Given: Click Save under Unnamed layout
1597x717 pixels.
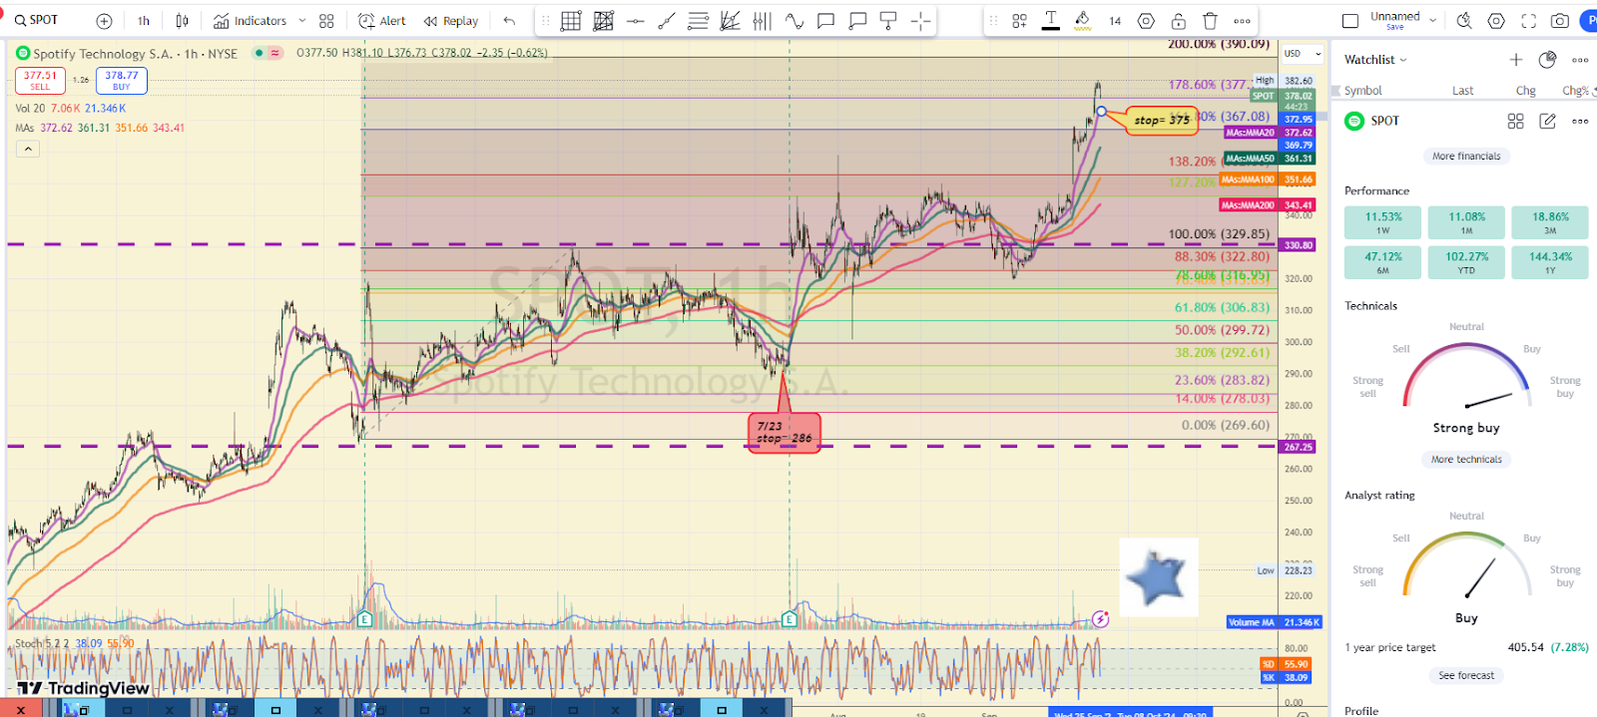Looking at the screenshot, I should [x=1395, y=27].
